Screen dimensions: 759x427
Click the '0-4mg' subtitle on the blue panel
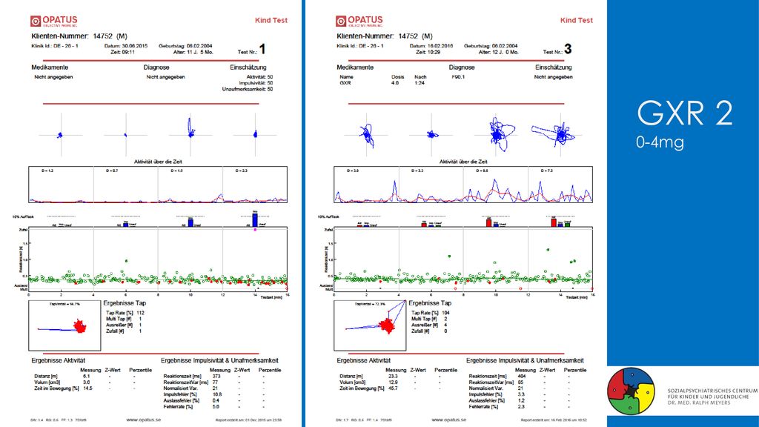(x=660, y=142)
